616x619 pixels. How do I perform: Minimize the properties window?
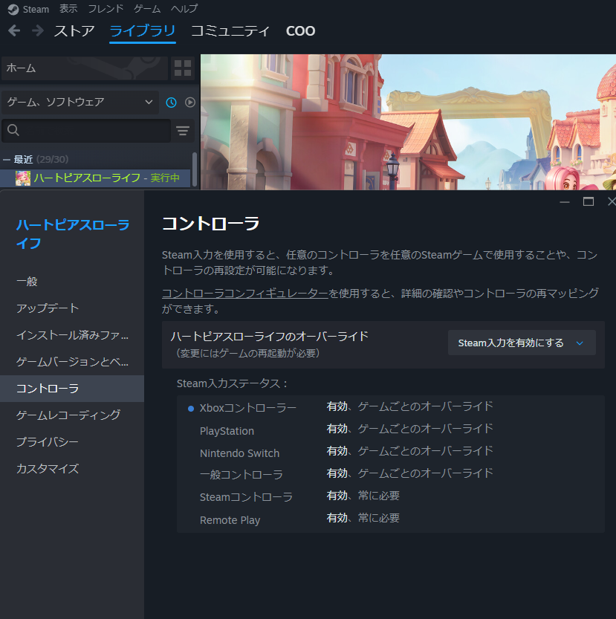[x=565, y=201]
